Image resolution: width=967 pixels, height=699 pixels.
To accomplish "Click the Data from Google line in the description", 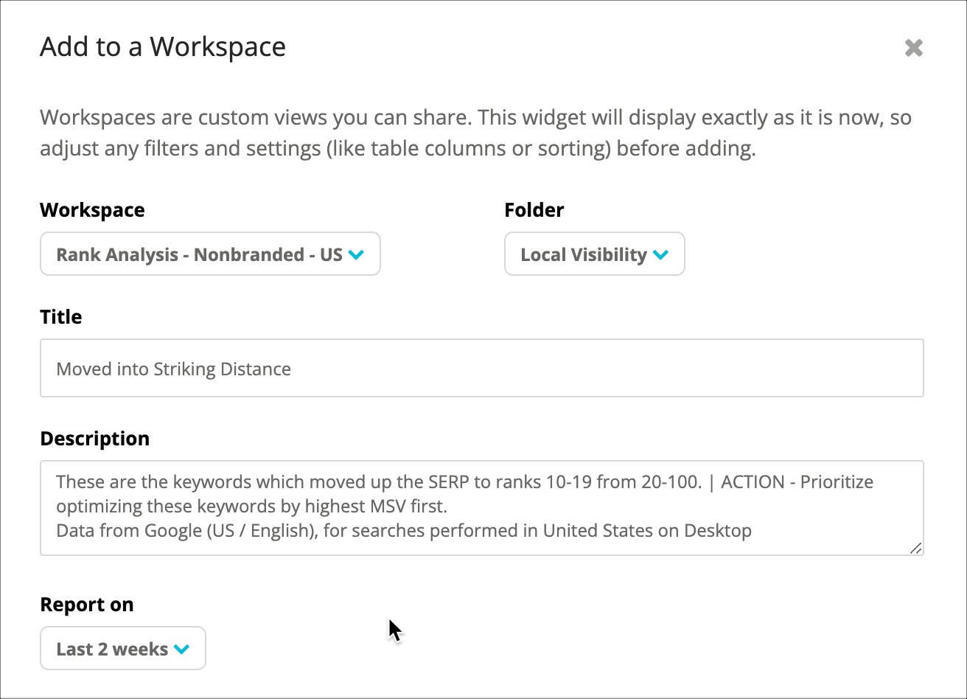I will [404, 531].
